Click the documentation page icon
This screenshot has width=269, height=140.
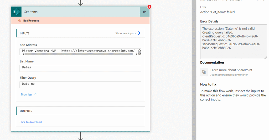click(204, 72)
